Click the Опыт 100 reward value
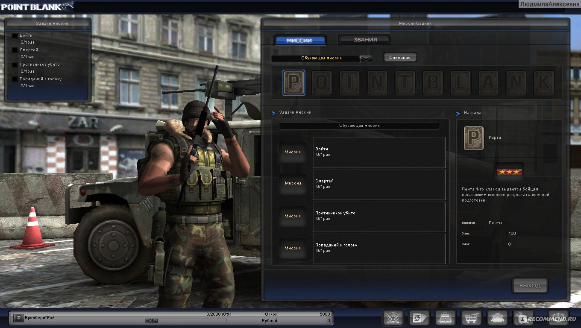Screen dimensions: 581x328 point(512,234)
